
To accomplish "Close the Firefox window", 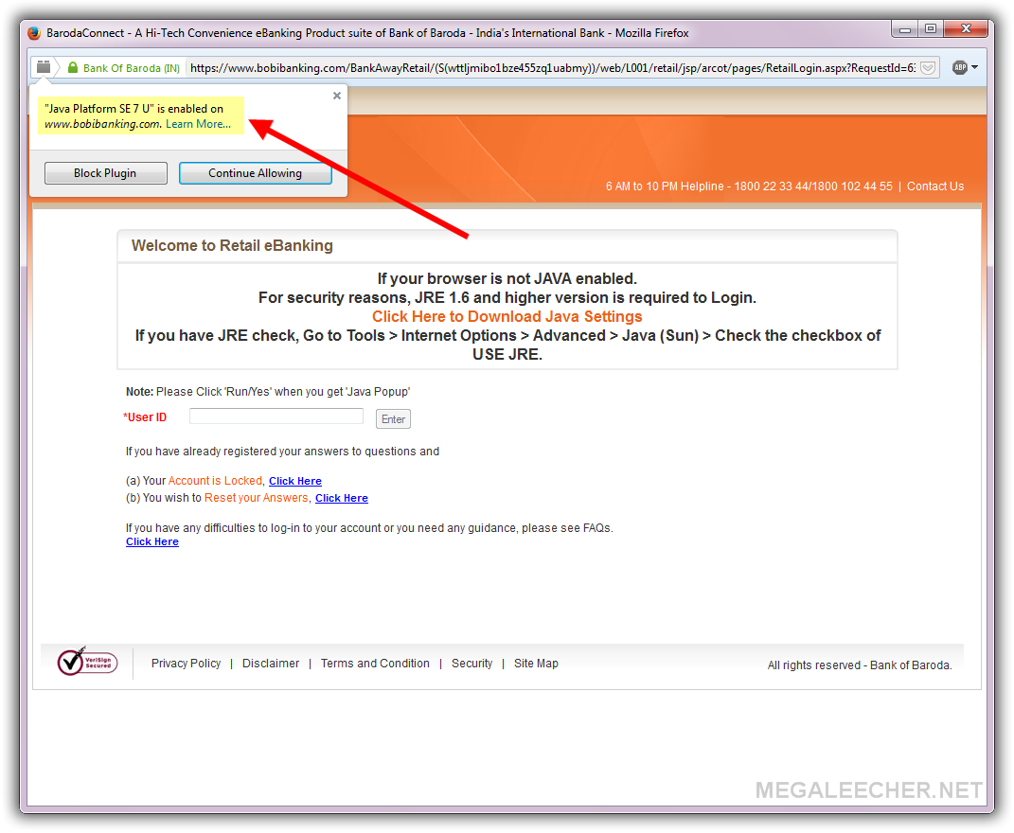I will 966,29.
